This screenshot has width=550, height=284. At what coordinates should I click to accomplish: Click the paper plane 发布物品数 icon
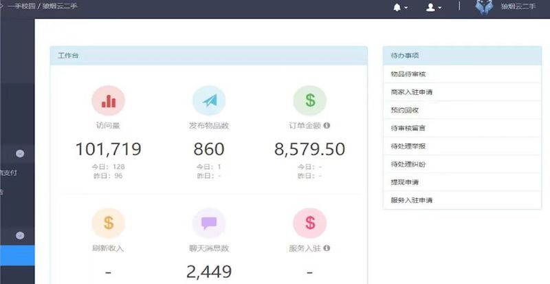click(x=209, y=100)
